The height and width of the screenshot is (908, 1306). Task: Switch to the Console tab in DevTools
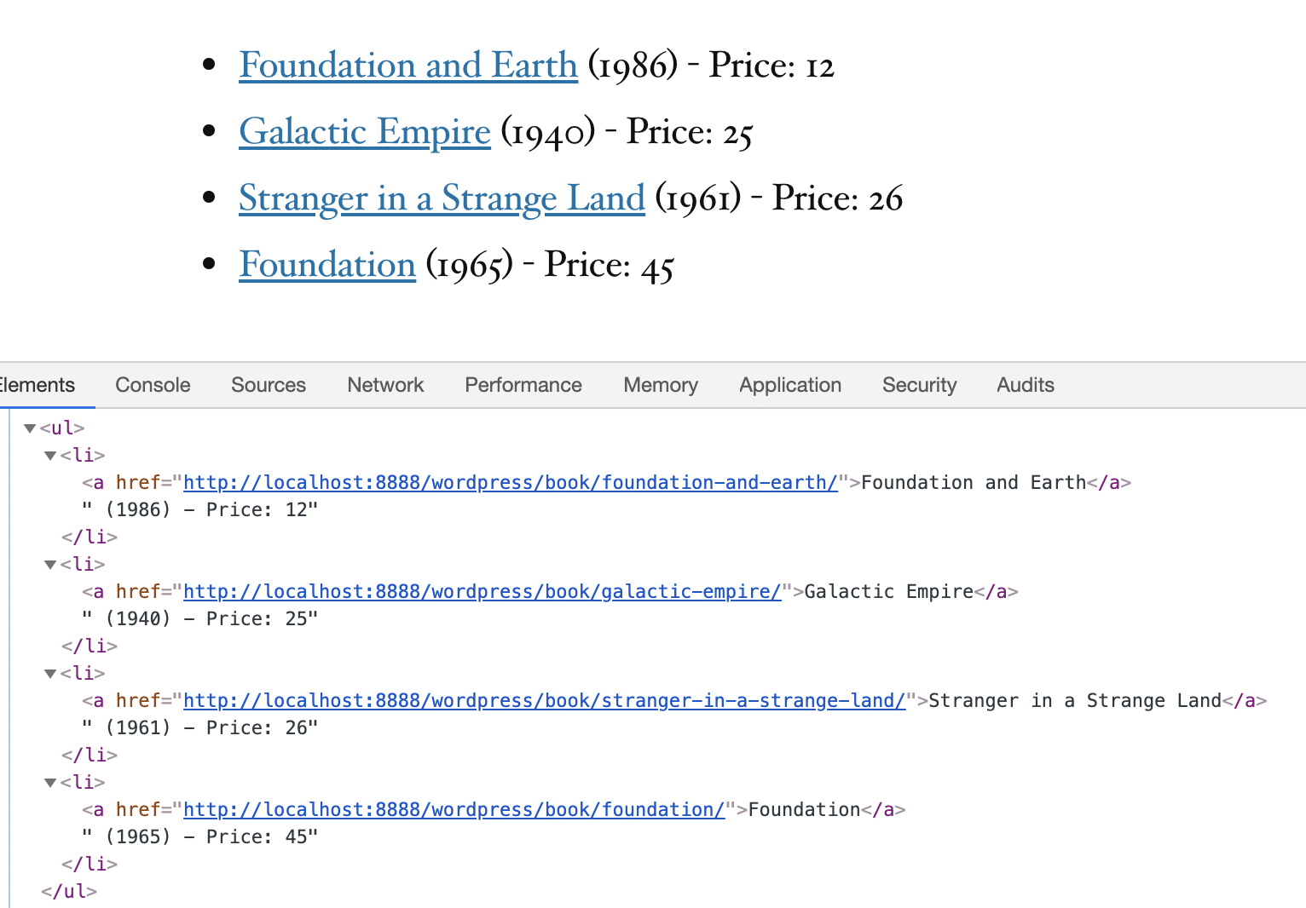click(152, 385)
